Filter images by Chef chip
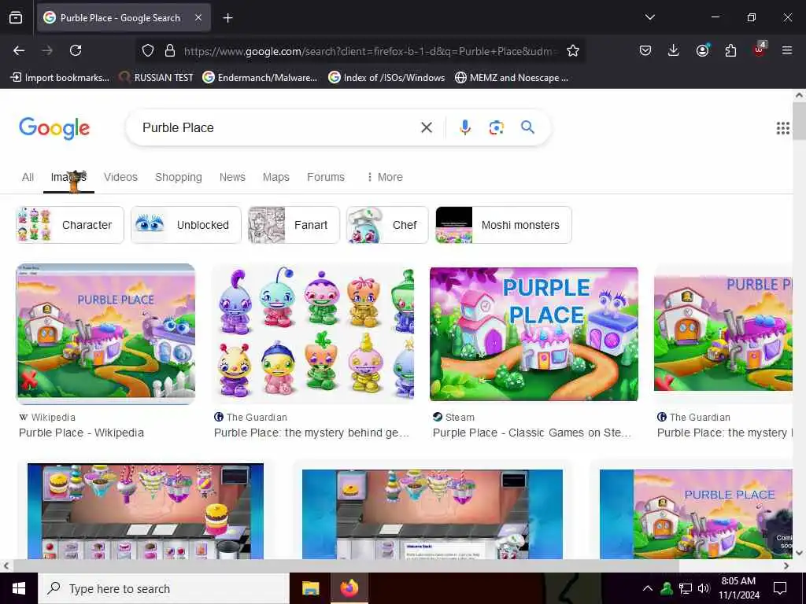The image size is (806, 604). [387, 225]
